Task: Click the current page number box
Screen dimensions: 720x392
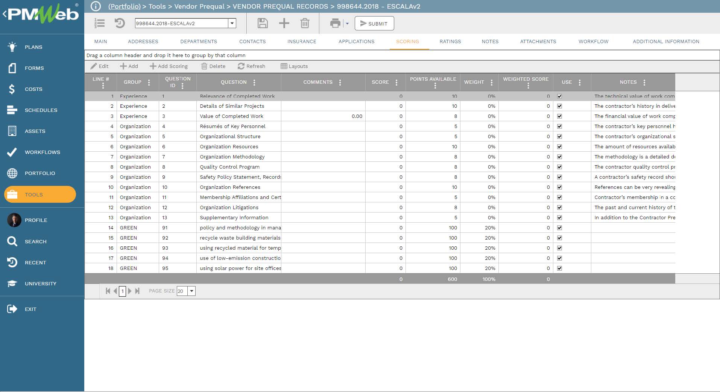Action: [122, 291]
